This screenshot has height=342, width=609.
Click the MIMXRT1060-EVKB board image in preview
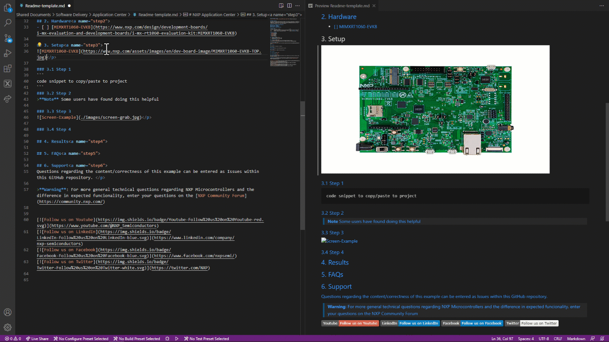coord(435,109)
